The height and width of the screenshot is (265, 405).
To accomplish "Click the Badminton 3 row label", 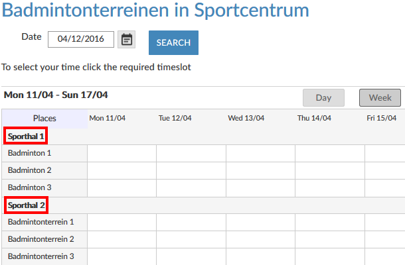I will pos(30,187).
